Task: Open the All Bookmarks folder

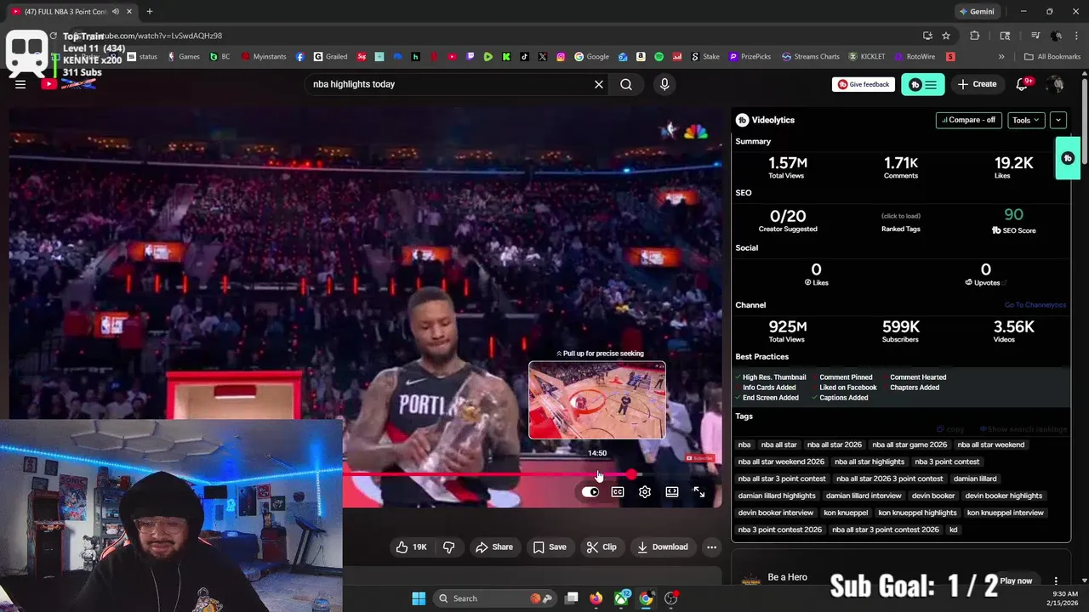Action: (x=1052, y=57)
